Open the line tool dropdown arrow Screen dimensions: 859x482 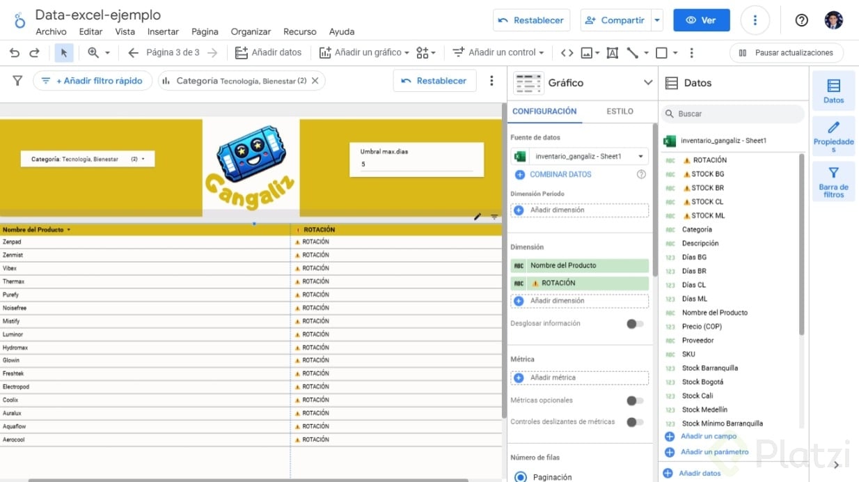click(x=646, y=53)
